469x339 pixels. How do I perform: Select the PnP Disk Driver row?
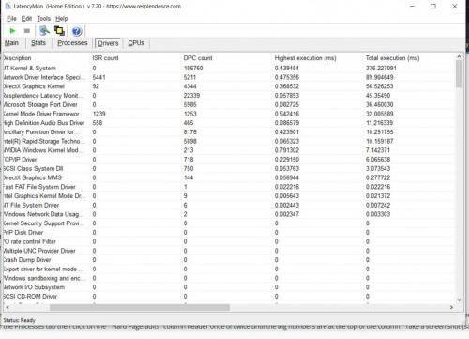point(229,233)
